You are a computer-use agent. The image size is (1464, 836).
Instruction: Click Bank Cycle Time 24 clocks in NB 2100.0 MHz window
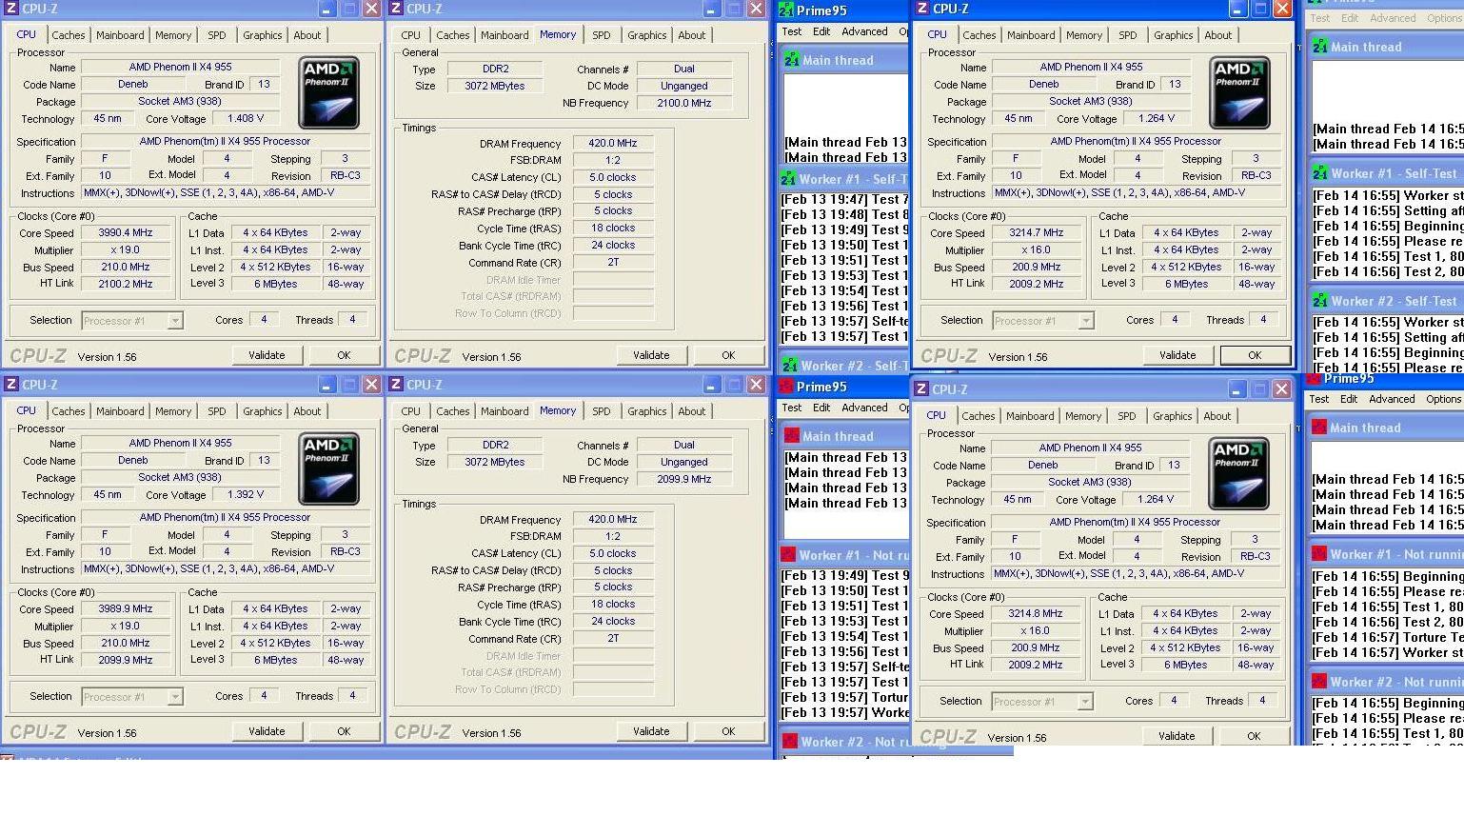tap(613, 246)
